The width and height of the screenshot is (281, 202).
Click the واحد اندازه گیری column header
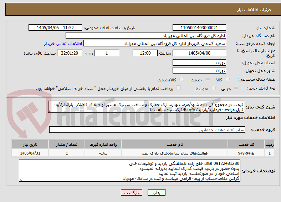click(103, 145)
